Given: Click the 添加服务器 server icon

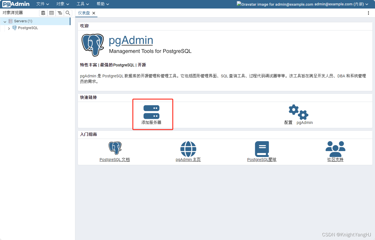Looking at the screenshot, I should (152, 112).
